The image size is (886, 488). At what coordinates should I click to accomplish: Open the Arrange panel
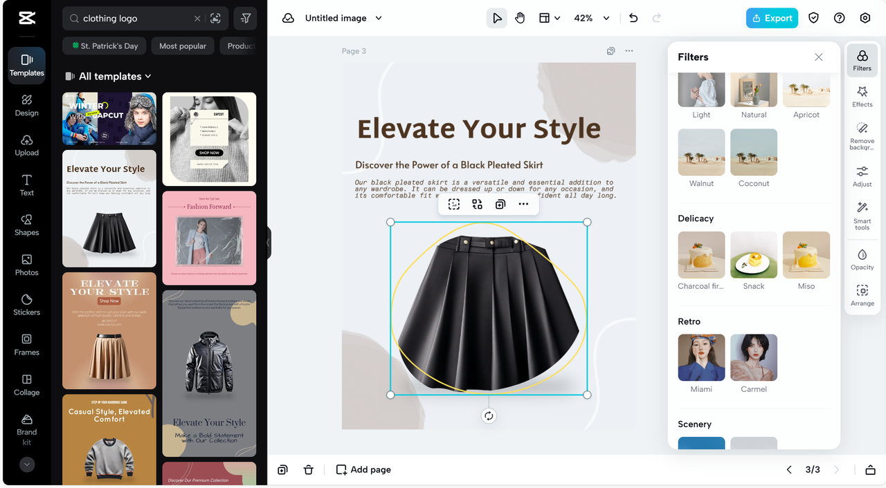coord(862,295)
